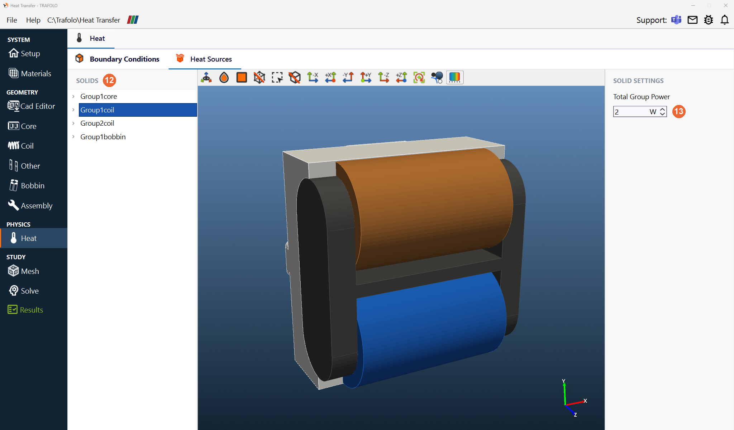Set view to +Z direction
734x430 pixels.
[x=401, y=77]
